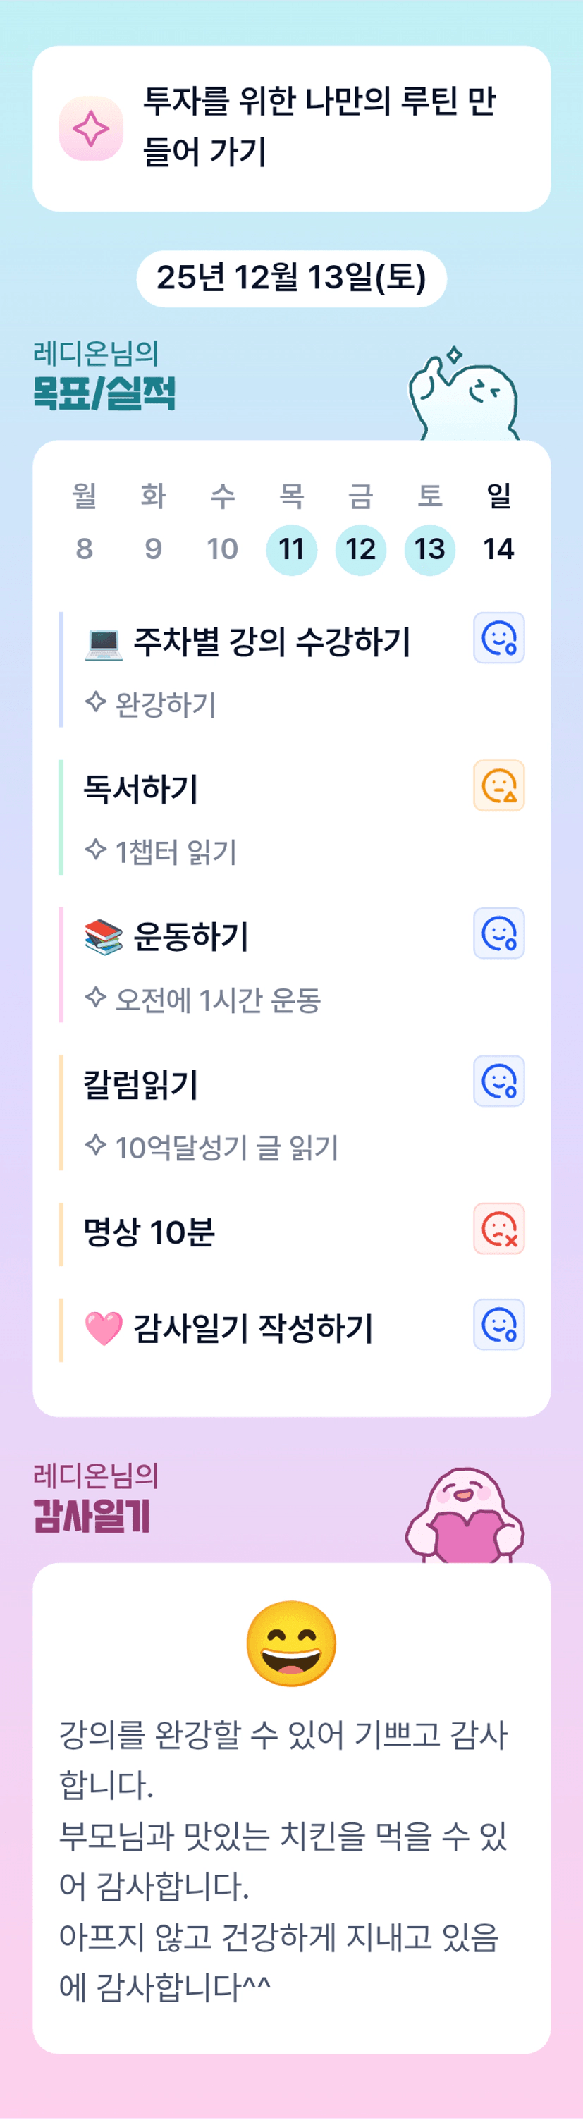Click the pink sparkle icon in the routine card
583x2120 pixels.
coord(90,129)
